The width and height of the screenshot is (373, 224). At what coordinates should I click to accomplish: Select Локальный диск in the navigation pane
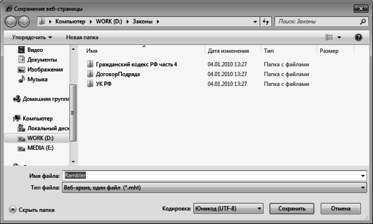coord(48,128)
